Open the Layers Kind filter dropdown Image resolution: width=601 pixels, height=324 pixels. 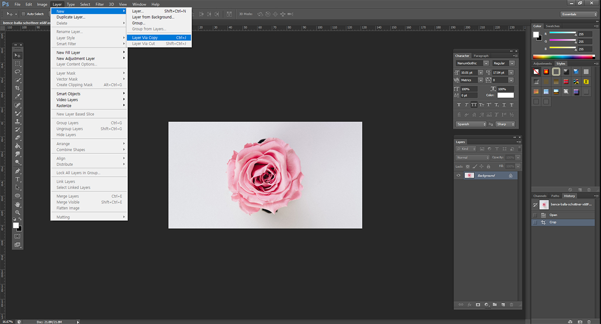[466, 149]
